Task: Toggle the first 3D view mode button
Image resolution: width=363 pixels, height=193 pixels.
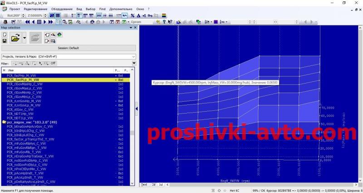Action: point(52,15)
